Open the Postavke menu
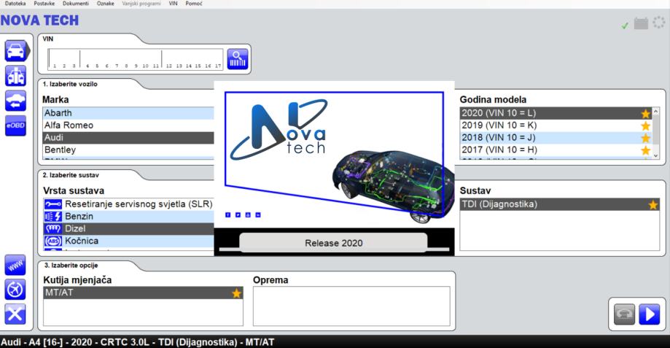The height and width of the screenshot is (348, 670). (44, 4)
